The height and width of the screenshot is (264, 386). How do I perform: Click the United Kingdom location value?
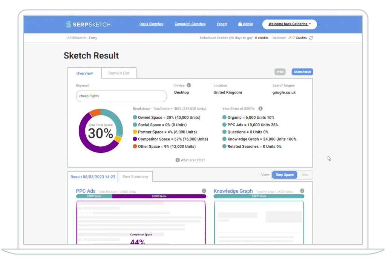228,92
